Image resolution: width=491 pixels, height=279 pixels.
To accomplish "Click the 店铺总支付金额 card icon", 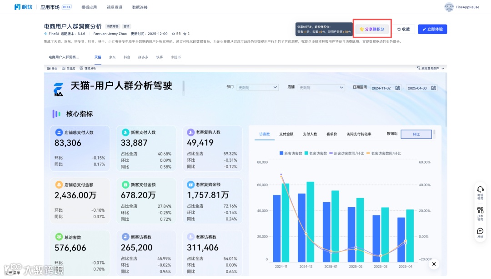I will click(x=59, y=185).
